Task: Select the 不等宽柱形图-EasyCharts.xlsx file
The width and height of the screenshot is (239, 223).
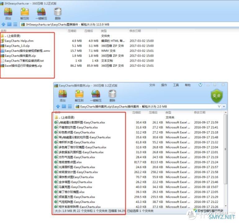Action: click(x=76, y=128)
